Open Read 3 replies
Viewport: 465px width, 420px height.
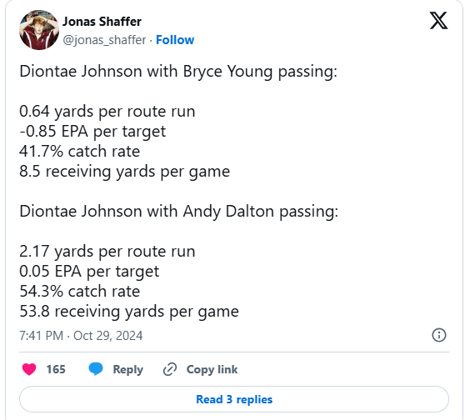point(234,399)
